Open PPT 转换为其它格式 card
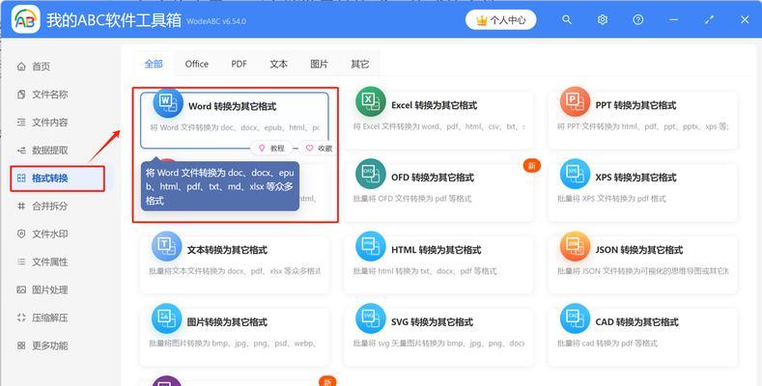The height and width of the screenshot is (386, 762). [642, 120]
